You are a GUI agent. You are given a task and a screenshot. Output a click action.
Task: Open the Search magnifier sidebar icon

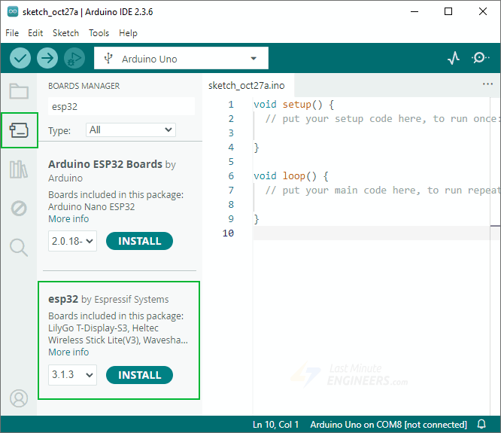[19, 248]
